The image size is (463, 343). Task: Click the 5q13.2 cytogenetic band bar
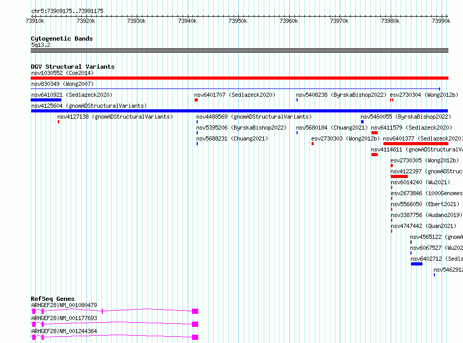pos(239,50)
